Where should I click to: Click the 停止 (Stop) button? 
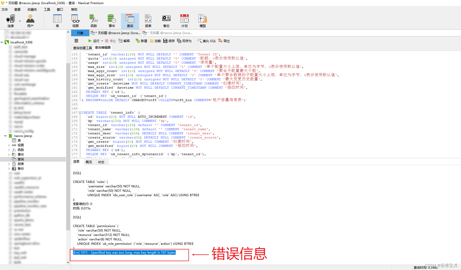point(111,41)
